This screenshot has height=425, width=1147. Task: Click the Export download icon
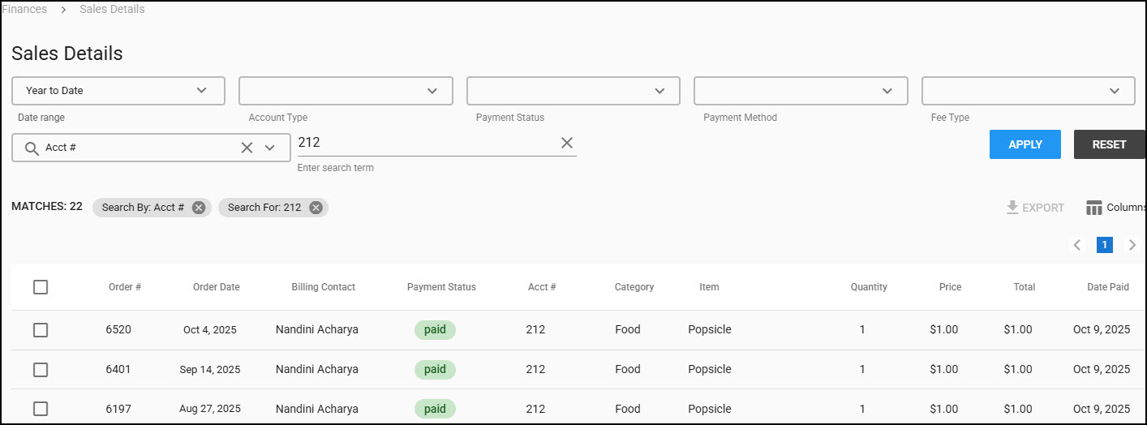(1012, 208)
